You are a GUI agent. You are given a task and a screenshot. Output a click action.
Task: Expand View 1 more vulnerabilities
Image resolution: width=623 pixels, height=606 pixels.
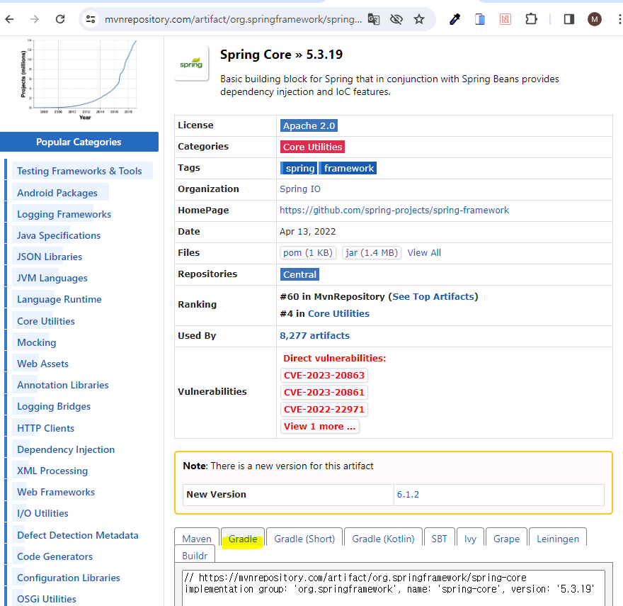coord(320,427)
